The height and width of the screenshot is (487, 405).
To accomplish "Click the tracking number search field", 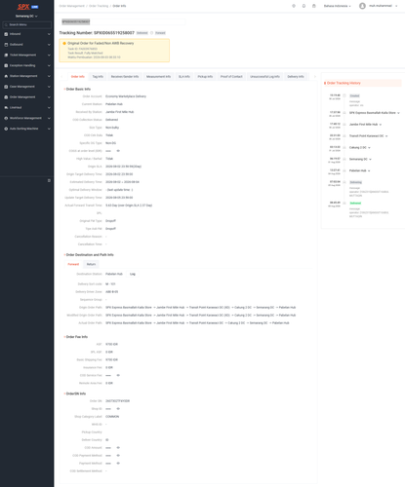I will click(123, 21).
